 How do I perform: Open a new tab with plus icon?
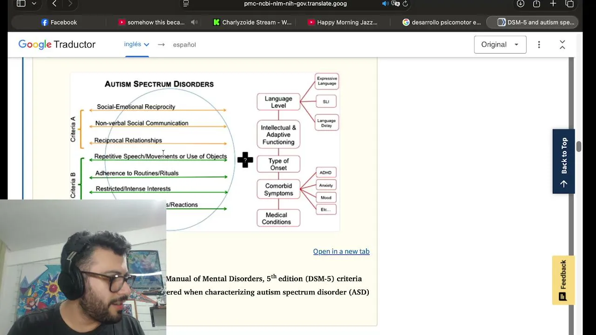point(553,4)
